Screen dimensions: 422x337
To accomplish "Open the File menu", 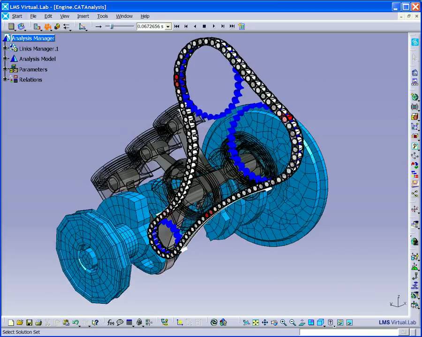I will click(33, 16).
